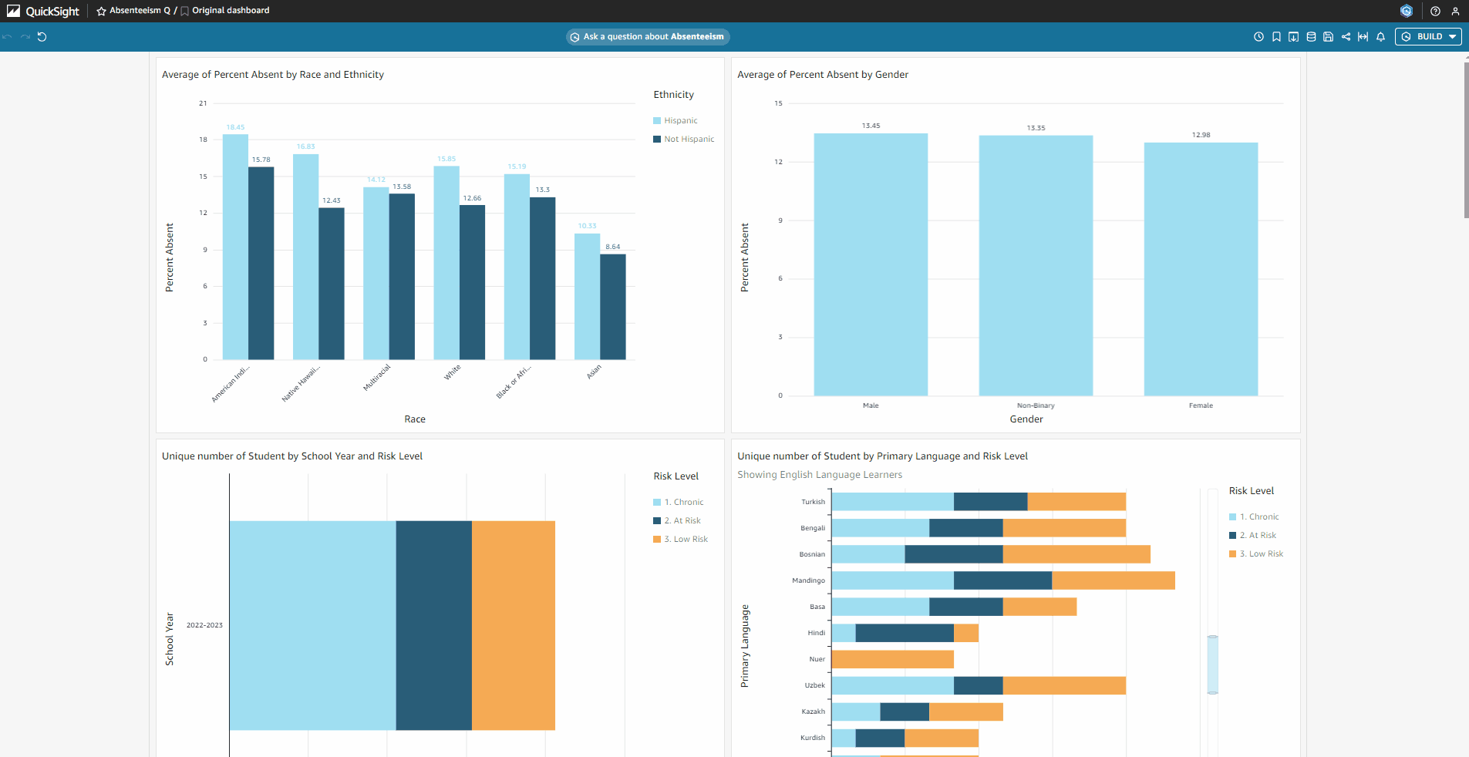
Task: Click the Ethnicity legend heading
Action: tap(674, 95)
